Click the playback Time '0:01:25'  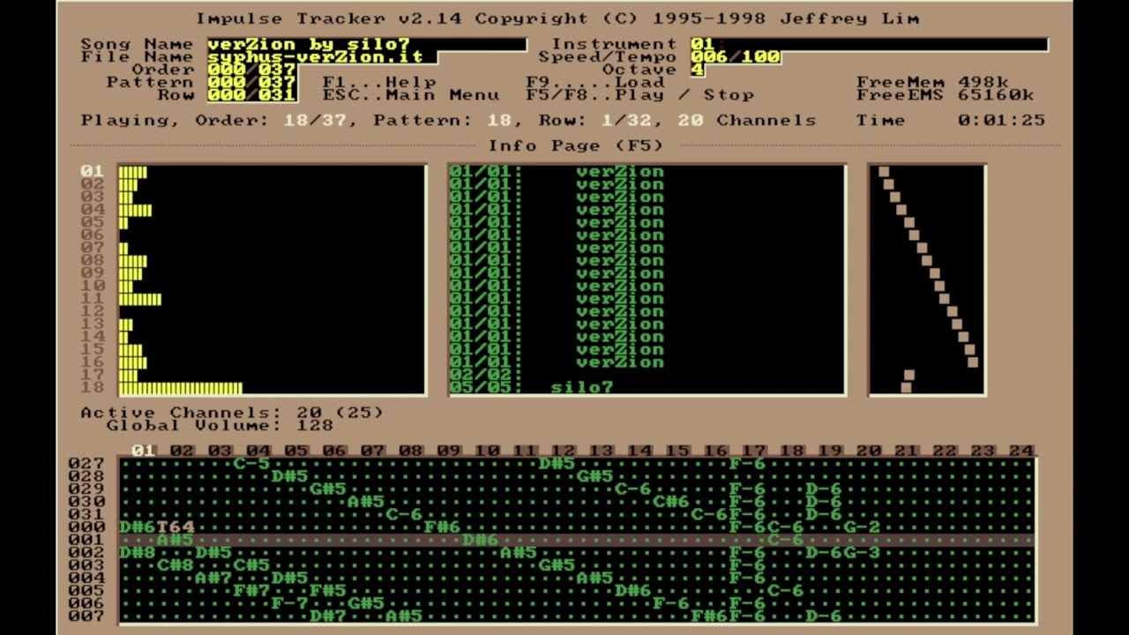[1001, 120]
